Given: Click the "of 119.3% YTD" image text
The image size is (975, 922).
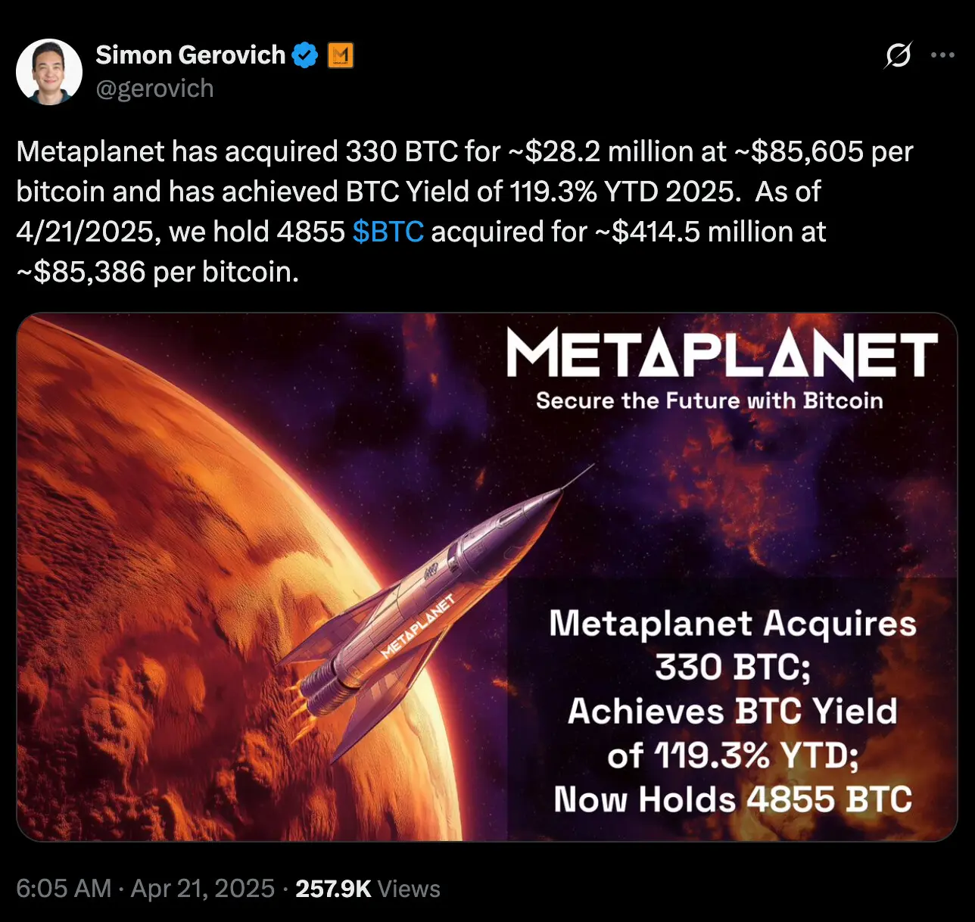Looking at the screenshot, I should [732, 755].
